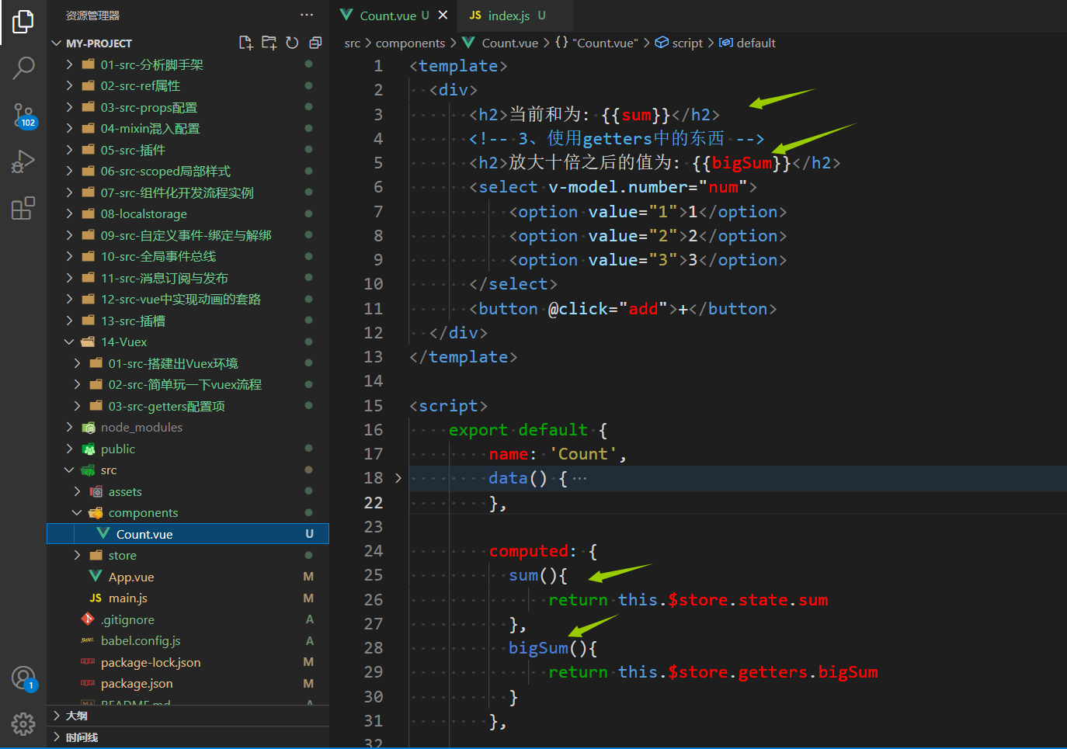
Task: Open the Accounts icon in activity bar
Action: (x=23, y=678)
